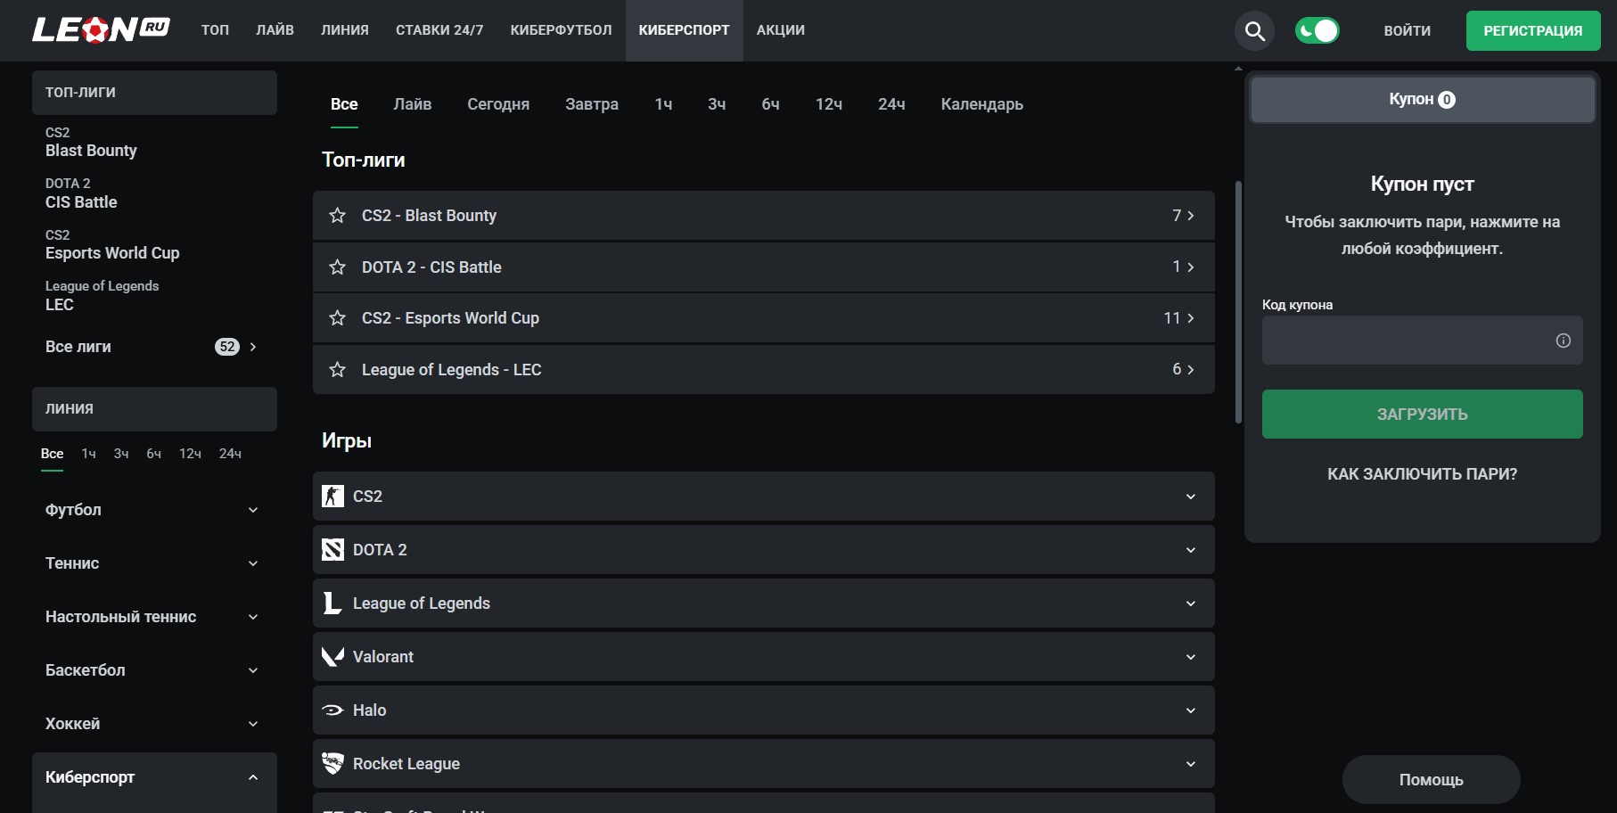Screen dimensions: 1617x813
Task: Expand Теннис in the sidebar
Action: (x=154, y=563)
